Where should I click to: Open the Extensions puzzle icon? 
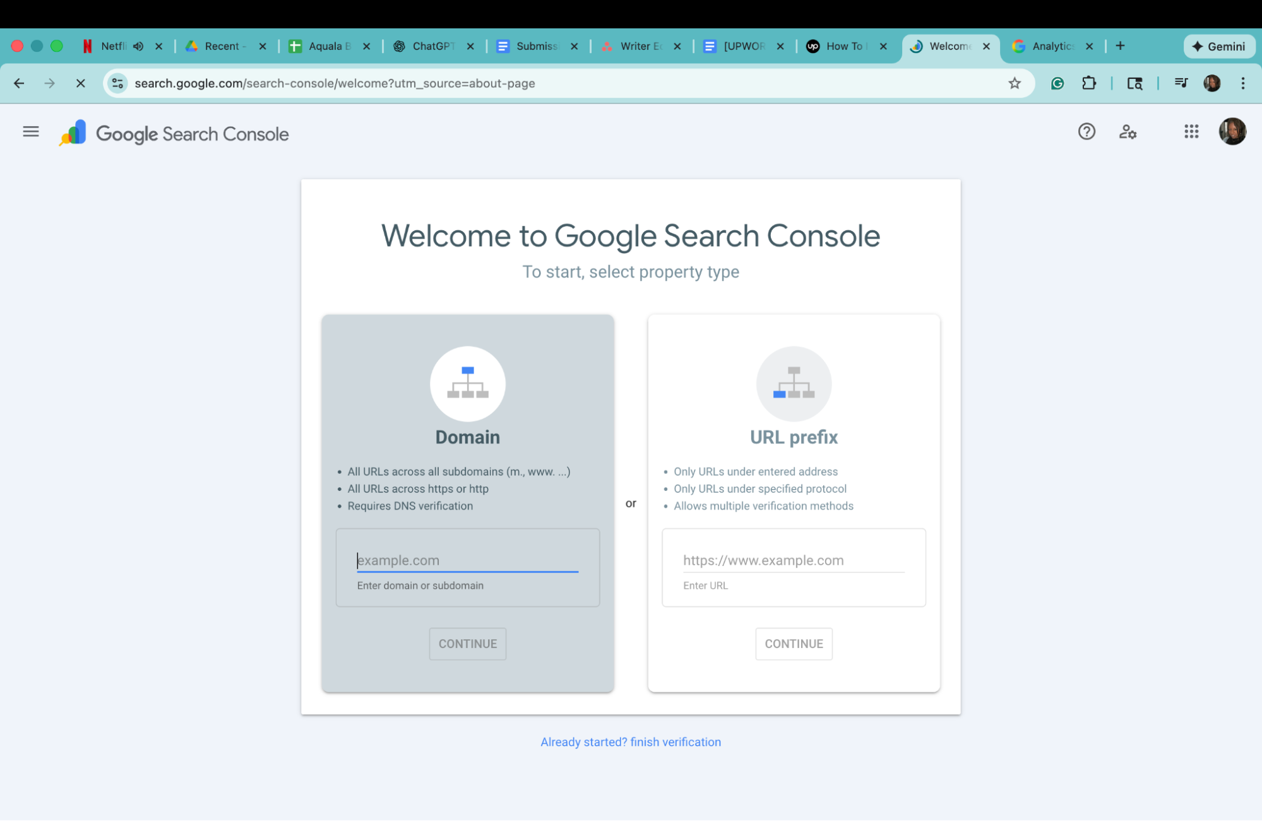pyautogui.click(x=1088, y=83)
